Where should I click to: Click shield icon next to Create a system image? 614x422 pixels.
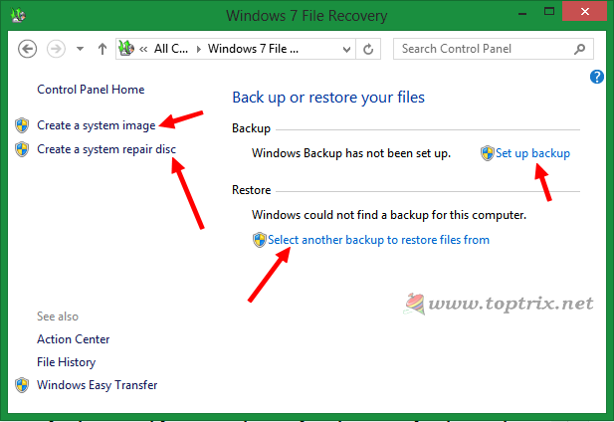click(x=22, y=125)
